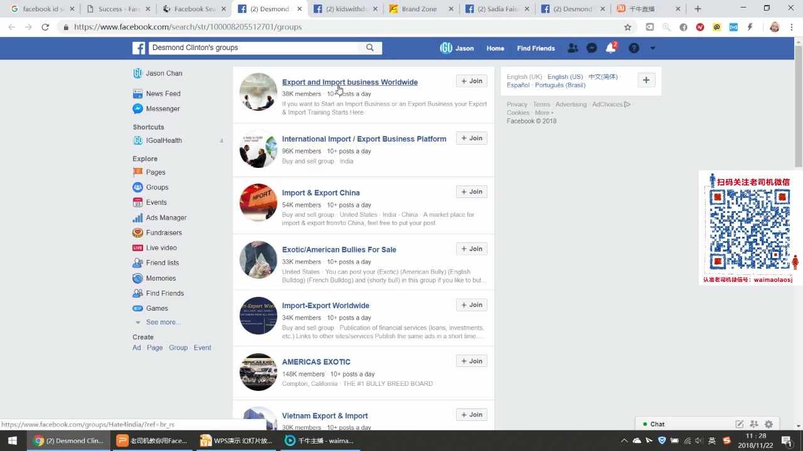The height and width of the screenshot is (451, 803).
Task: Open the Quick Help question mark icon
Action: click(x=634, y=48)
